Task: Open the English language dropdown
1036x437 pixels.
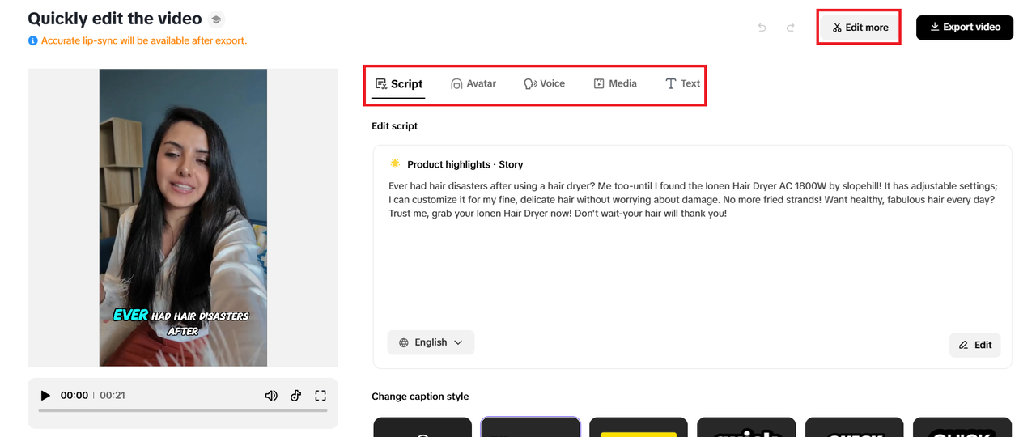Action: (431, 342)
